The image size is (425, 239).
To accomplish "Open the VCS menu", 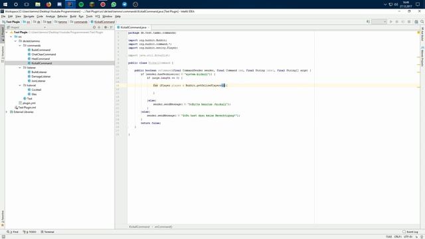I will (x=98, y=17).
